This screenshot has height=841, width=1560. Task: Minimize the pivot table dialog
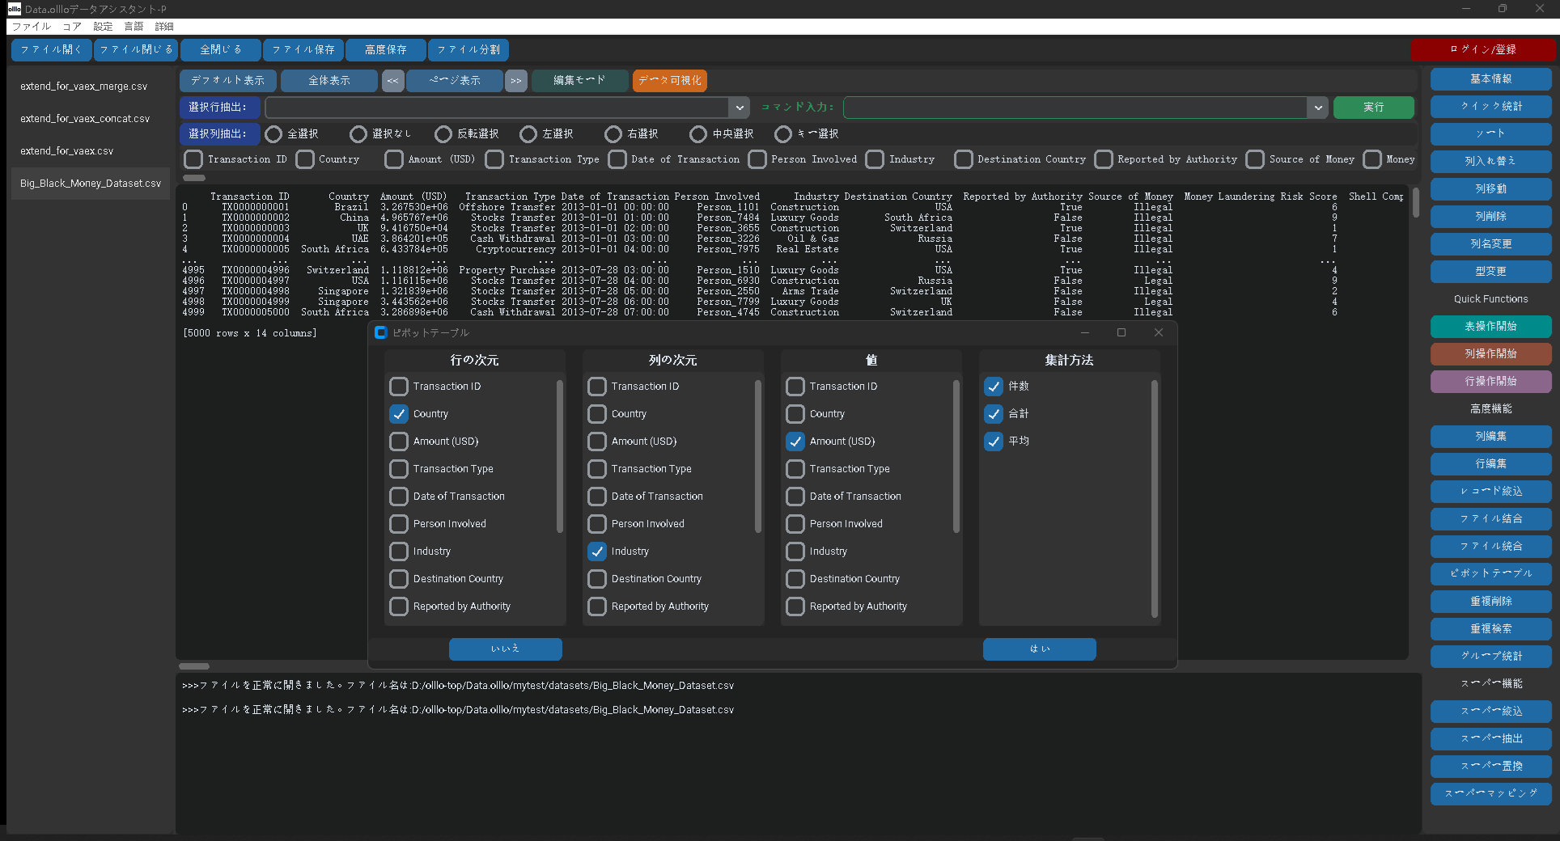tap(1084, 332)
